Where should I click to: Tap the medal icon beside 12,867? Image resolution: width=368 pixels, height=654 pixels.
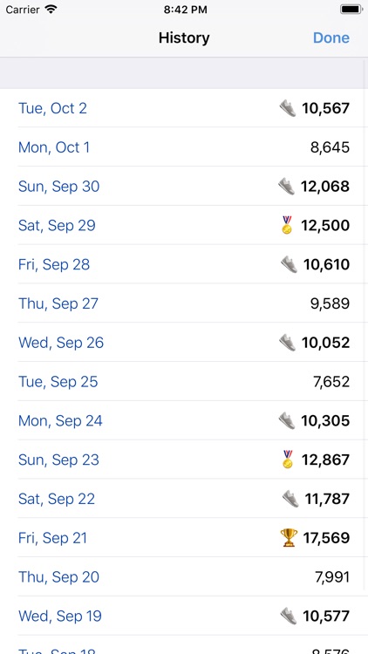coord(288,460)
